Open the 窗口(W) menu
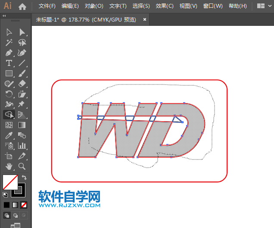 point(213,6)
